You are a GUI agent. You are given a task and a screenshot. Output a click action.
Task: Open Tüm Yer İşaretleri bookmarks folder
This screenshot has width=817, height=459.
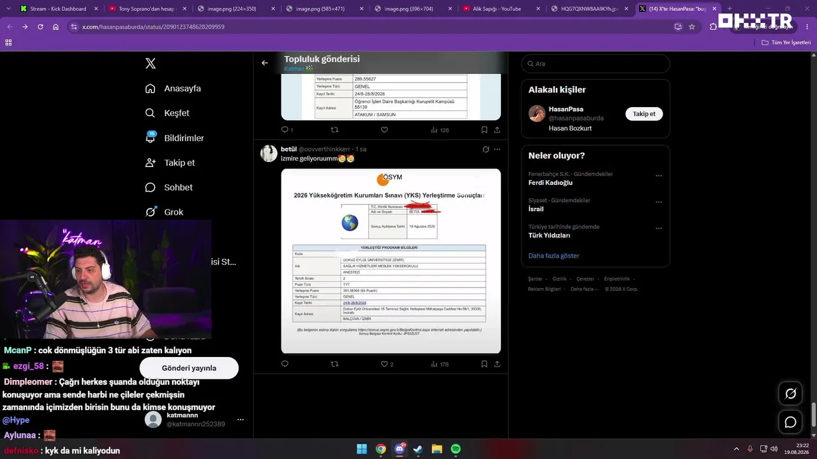pos(786,43)
